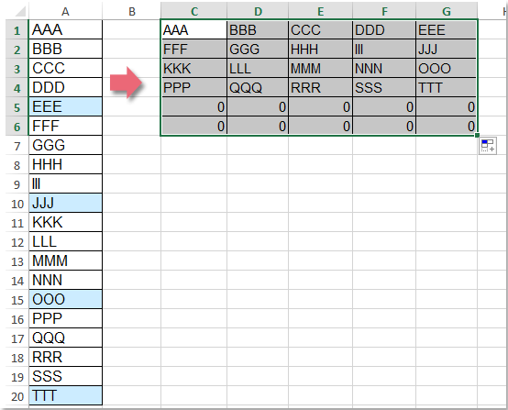Viewport: 508px width, 410px height.
Task: Select column G header
Action: [447, 11]
